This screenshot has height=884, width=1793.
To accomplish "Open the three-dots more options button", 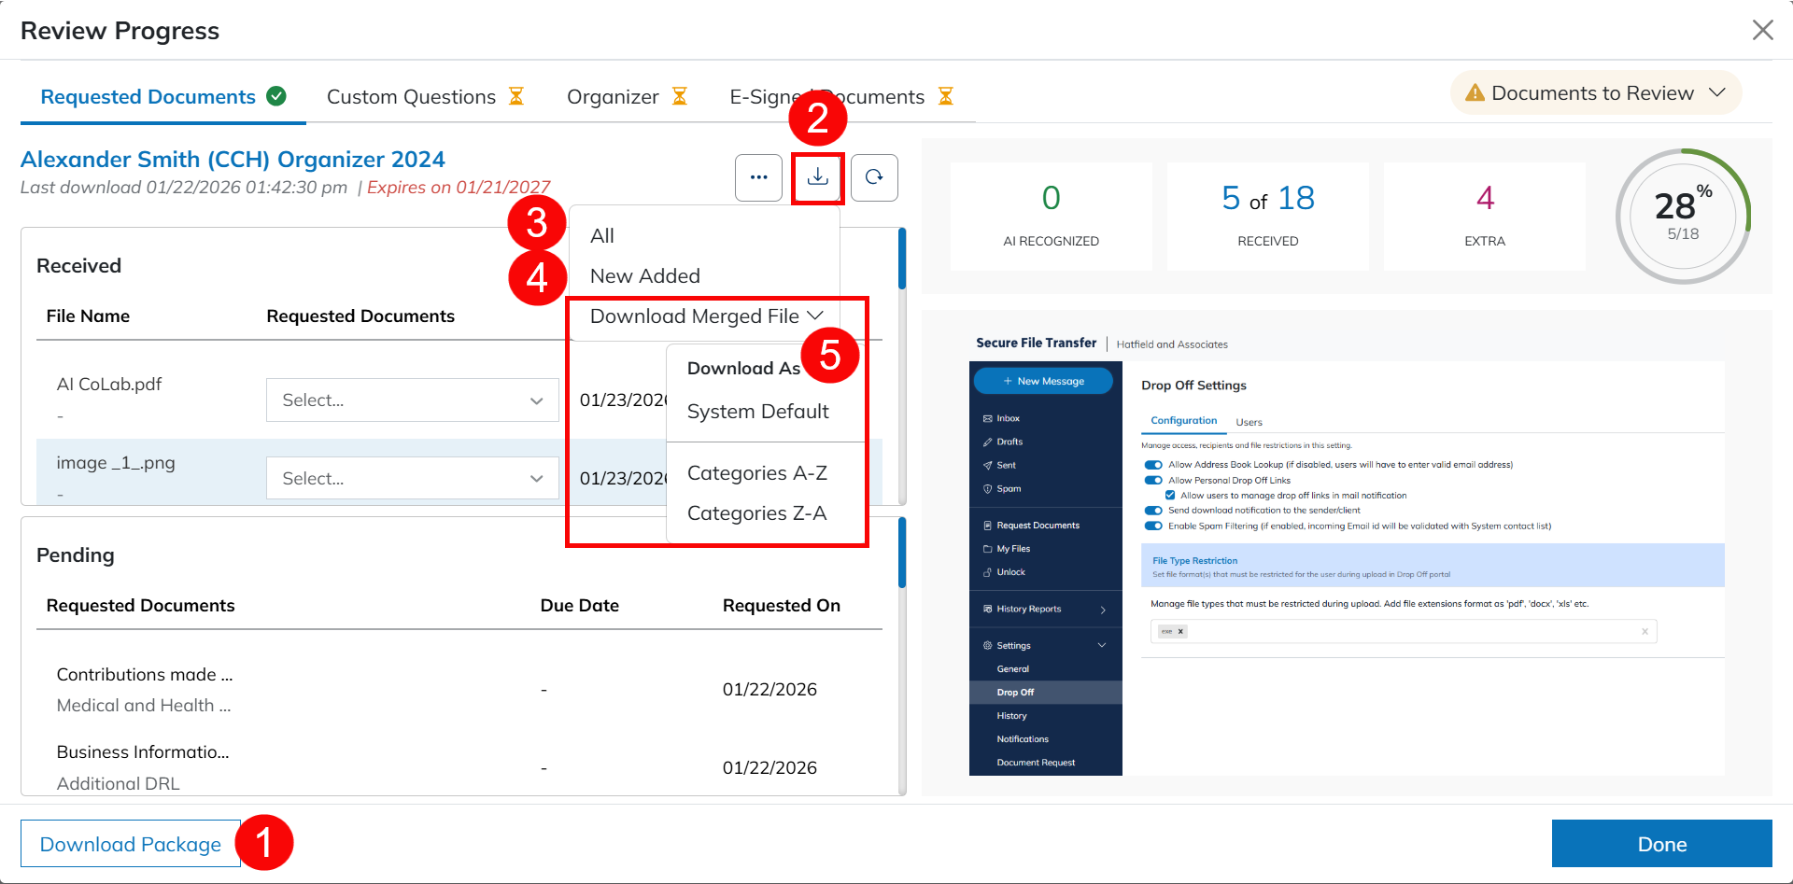I will [x=758, y=177].
